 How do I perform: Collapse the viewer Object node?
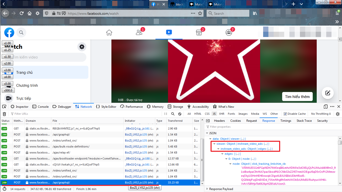click(214, 144)
